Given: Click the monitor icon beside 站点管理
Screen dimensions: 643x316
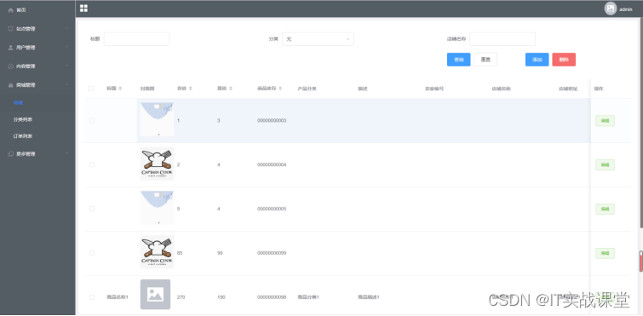Looking at the screenshot, I should pos(11,29).
